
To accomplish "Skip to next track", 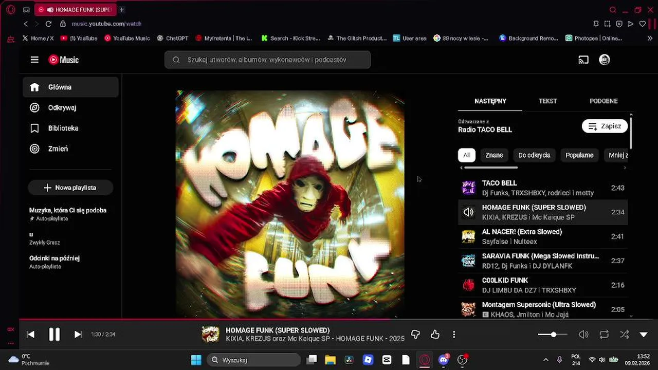I will 78,335.
